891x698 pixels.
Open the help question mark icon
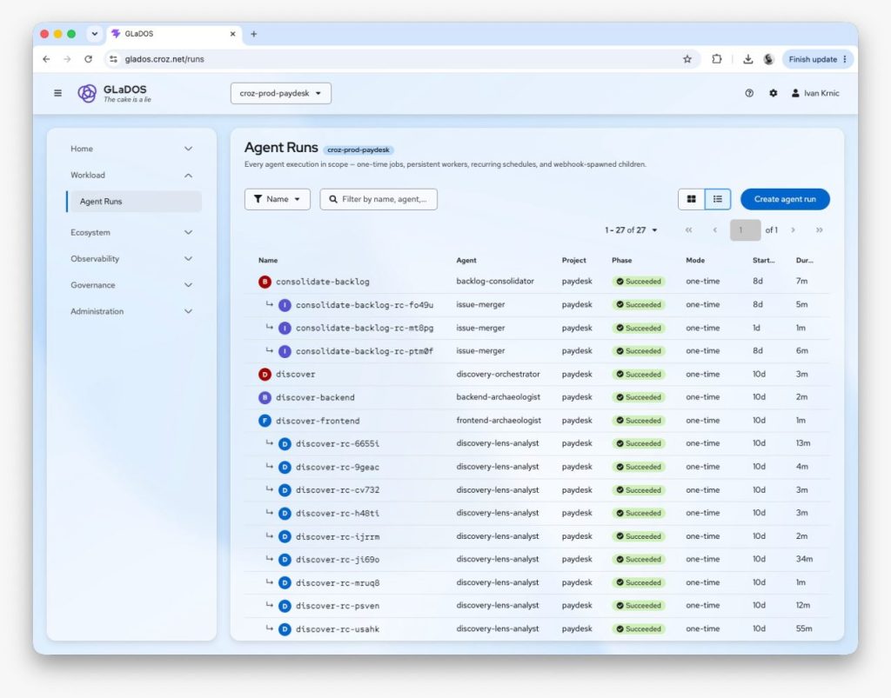tap(749, 93)
